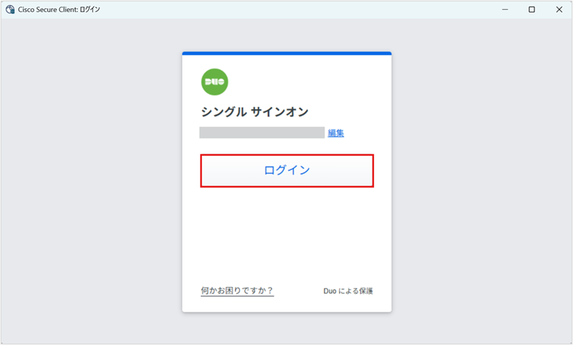Open the 編集 link beside the username
Viewport: 573px width, 345px height.
tap(335, 133)
